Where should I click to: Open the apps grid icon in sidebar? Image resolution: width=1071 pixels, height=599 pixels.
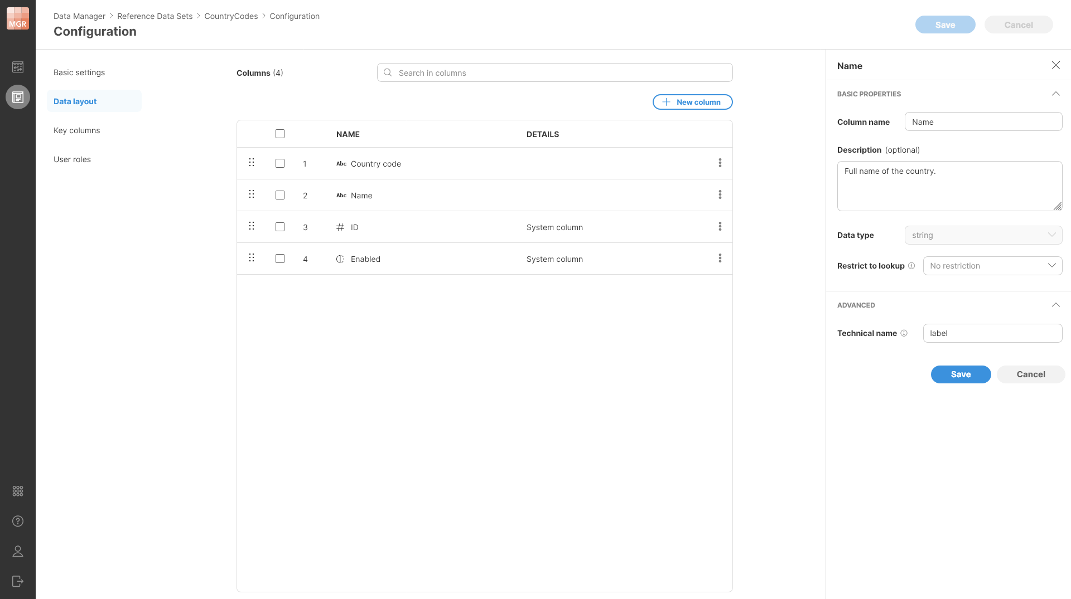tap(18, 491)
